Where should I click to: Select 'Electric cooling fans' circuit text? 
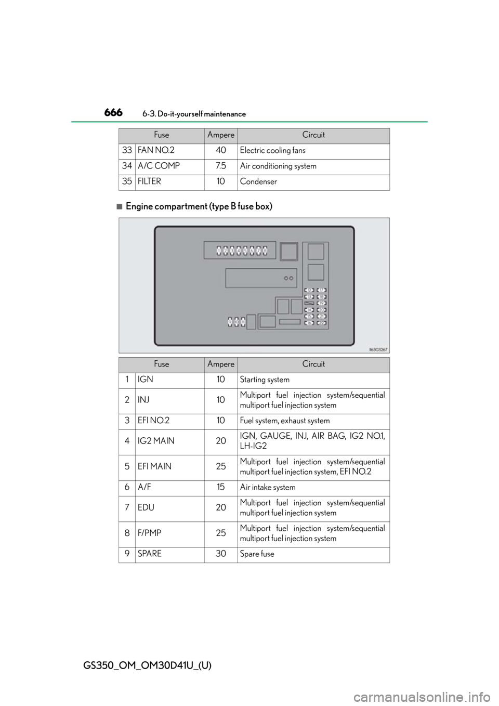[x=272, y=151]
